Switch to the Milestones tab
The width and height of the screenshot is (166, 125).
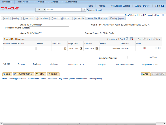pos(66,18)
